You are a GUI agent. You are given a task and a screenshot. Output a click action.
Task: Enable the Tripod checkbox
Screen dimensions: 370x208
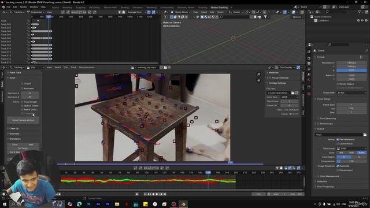(x=22, y=83)
